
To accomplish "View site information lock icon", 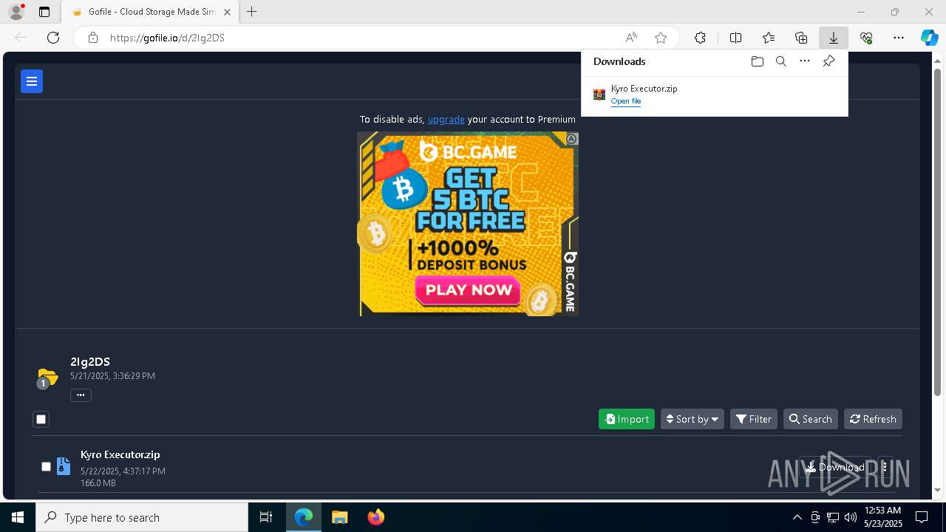I will (x=92, y=38).
